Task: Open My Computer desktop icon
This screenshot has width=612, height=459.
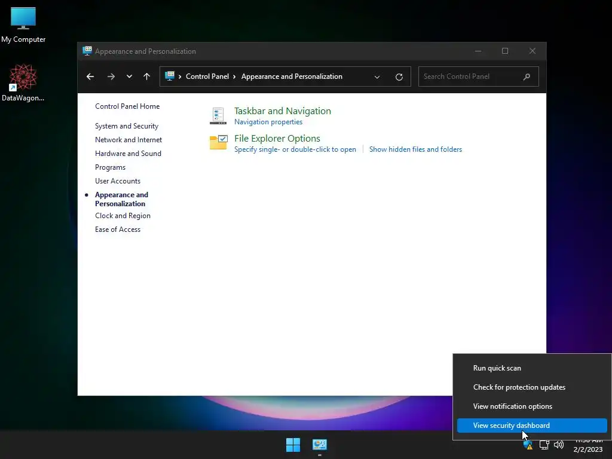Action: 23,25
